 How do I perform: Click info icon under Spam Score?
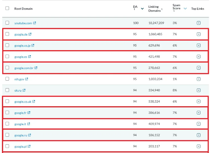(174, 11)
